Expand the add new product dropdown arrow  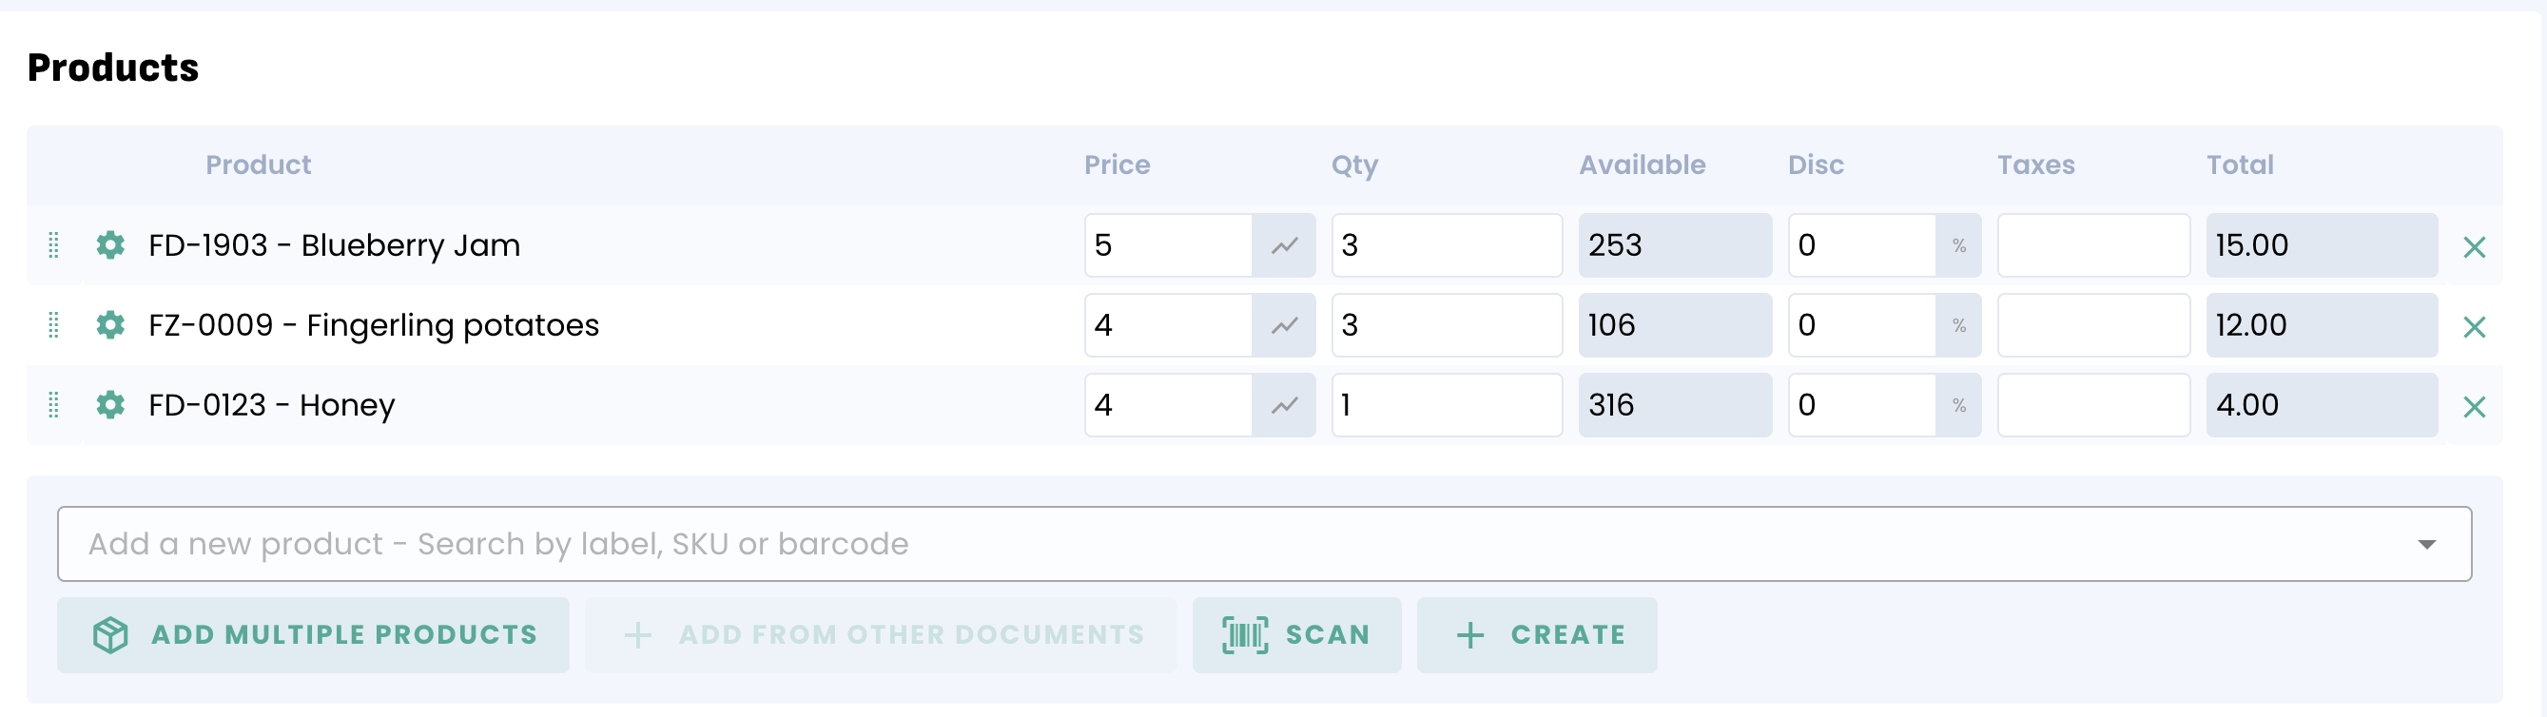pyautogui.click(x=2426, y=545)
